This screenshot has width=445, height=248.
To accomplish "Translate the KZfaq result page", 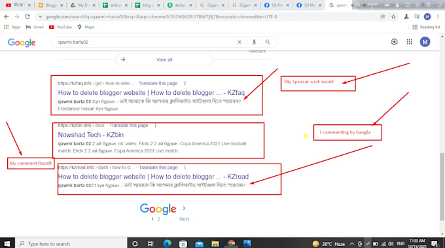I will pyautogui.click(x=158, y=83).
